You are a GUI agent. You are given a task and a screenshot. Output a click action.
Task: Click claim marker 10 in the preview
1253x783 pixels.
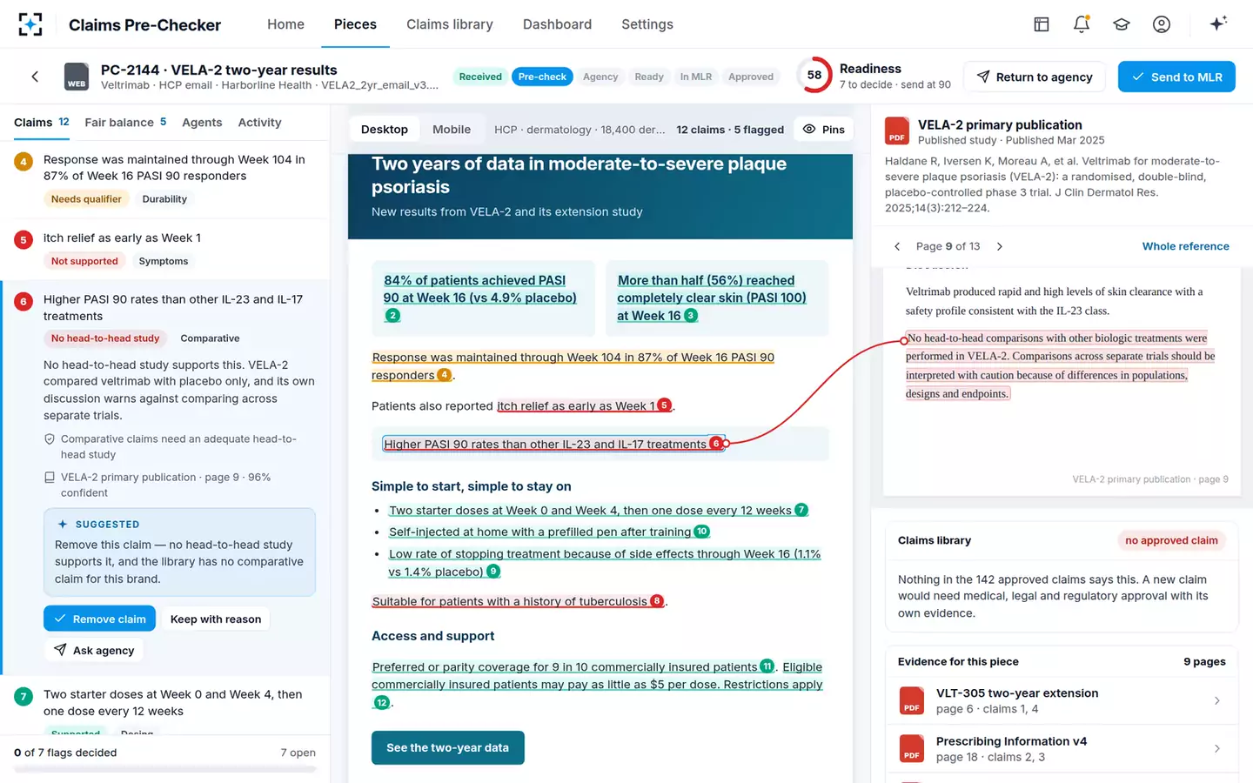point(702,532)
